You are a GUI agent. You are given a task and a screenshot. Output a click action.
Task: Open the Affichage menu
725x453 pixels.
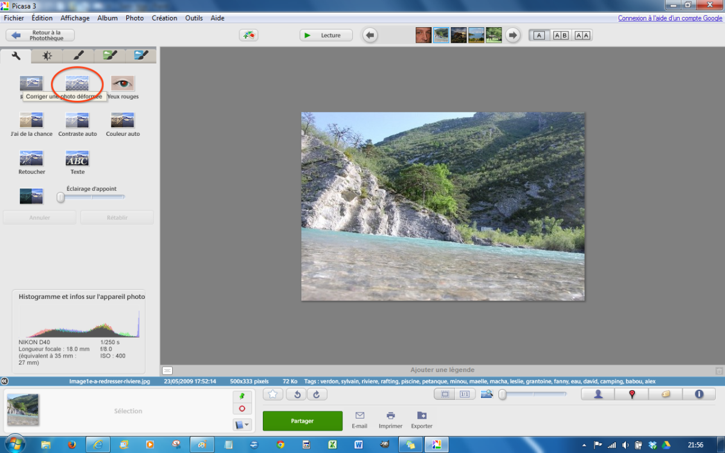click(75, 18)
